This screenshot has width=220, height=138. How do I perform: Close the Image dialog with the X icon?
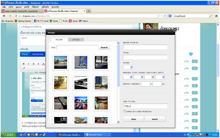point(175,30)
